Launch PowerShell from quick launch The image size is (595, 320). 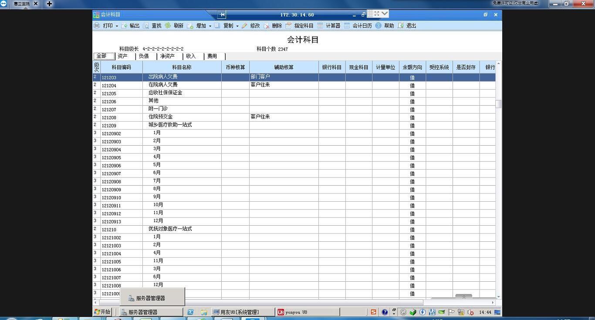tap(191, 312)
